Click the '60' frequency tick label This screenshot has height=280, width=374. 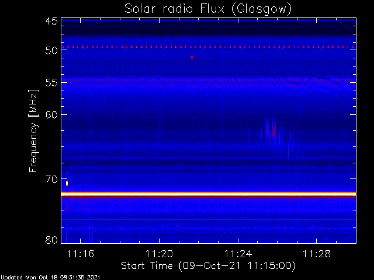click(x=51, y=115)
